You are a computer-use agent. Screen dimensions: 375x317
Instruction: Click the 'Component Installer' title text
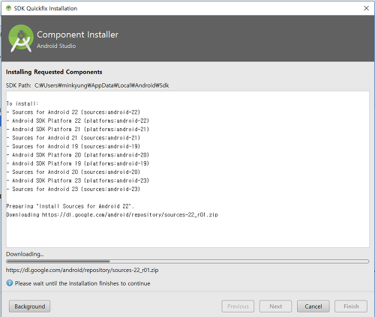pyautogui.click(x=77, y=34)
